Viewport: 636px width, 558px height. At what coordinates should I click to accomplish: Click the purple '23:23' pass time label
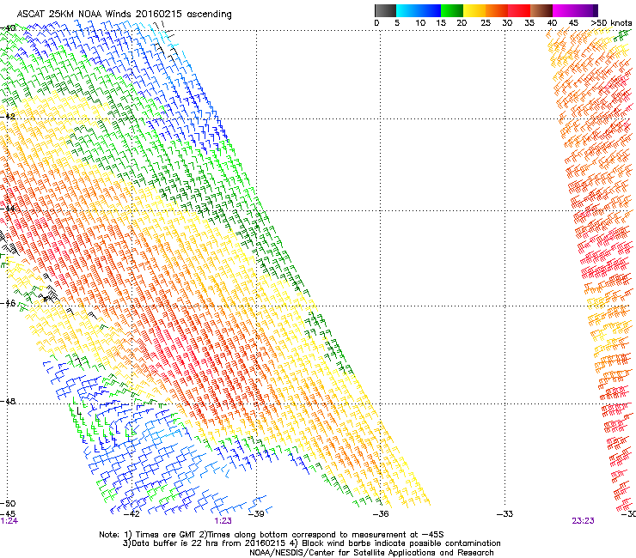tap(584, 521)
